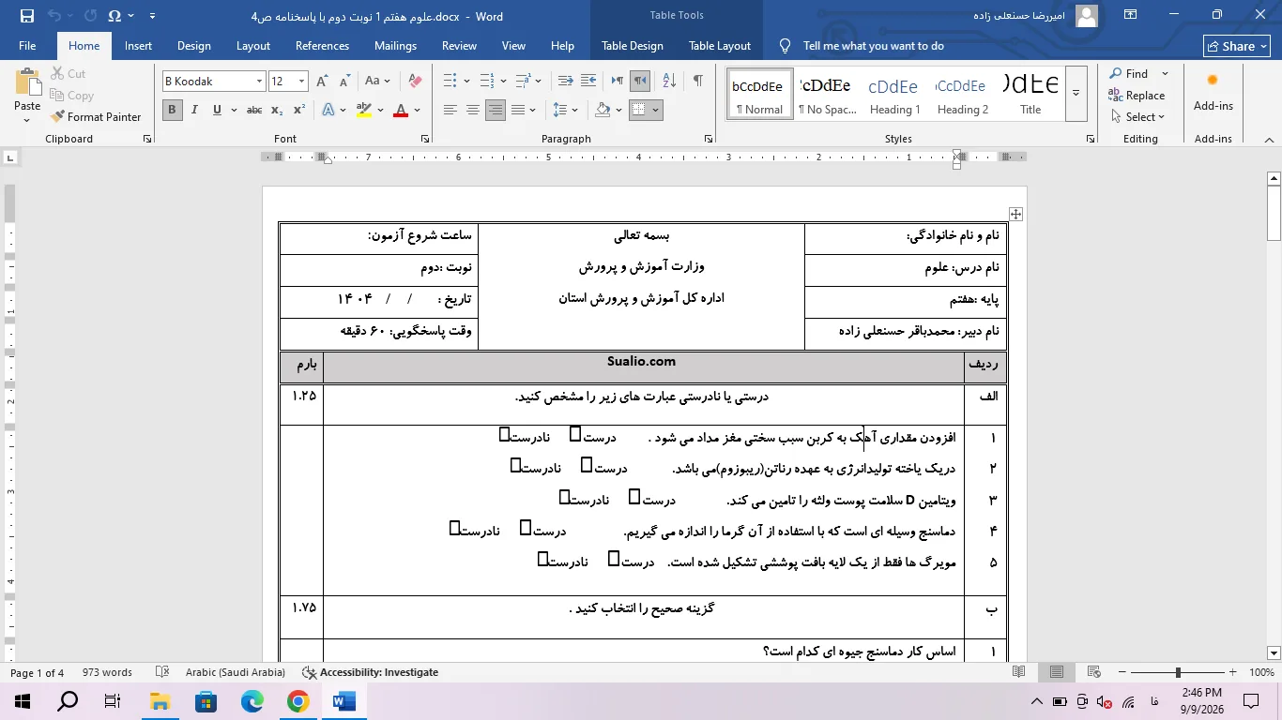The image size is (1282, 720).
Task: Open the B Koodak font name dropdown
Action: [259, 82]
